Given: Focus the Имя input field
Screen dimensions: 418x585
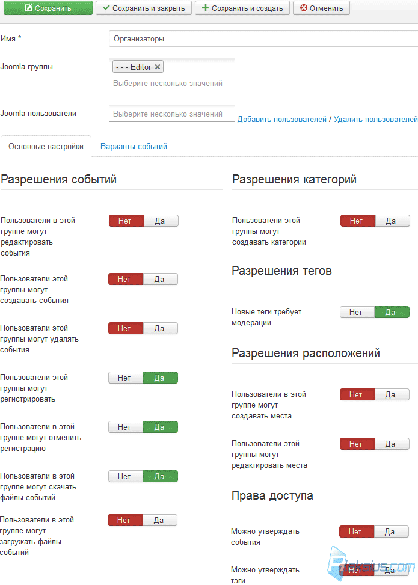Looking at the screenshot, I should tap(263, 39).
